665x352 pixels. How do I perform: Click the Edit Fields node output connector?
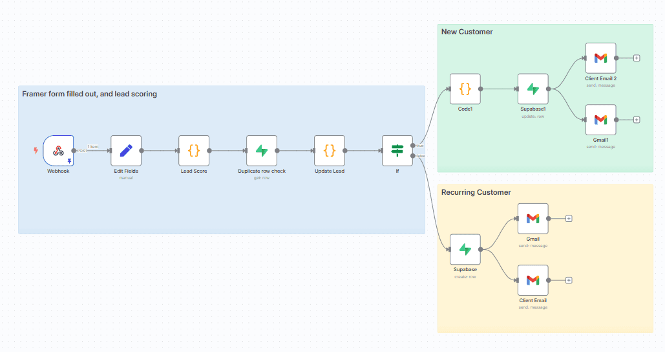click(x=142, y=151)
